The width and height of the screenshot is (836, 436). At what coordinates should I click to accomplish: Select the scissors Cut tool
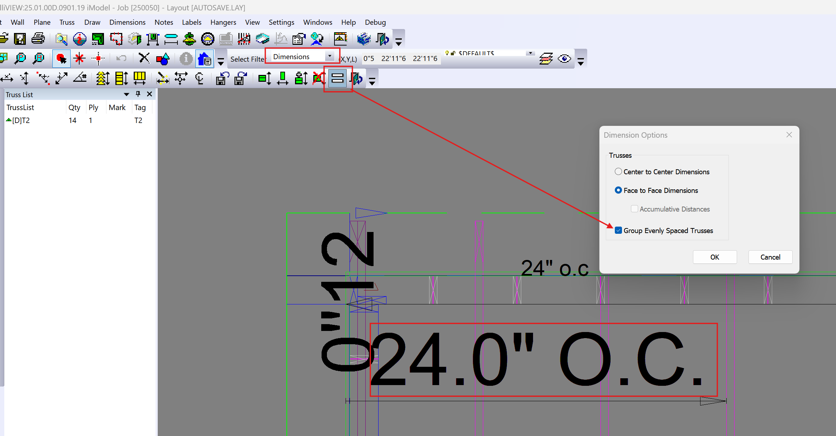[144, 58]
